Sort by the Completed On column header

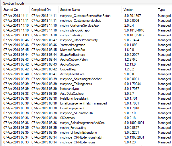pos(44,10)
